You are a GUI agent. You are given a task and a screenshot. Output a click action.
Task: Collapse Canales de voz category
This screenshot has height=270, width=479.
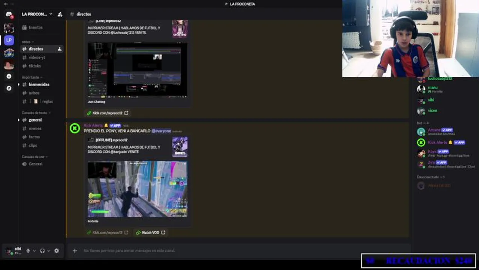(x=34, y=157)
